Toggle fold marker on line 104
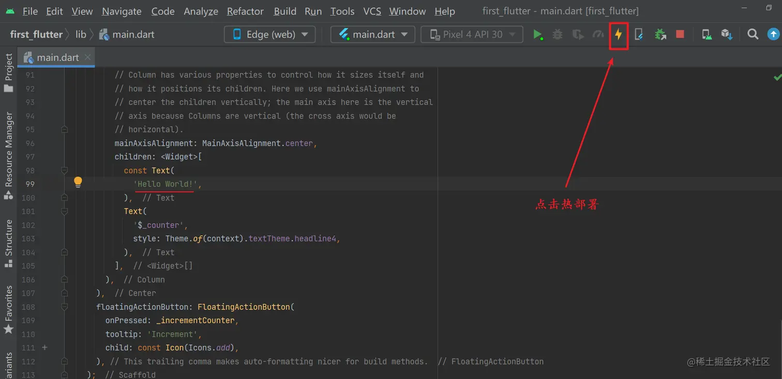This screenshot has height=379, width=782. [x=64, y=252]
